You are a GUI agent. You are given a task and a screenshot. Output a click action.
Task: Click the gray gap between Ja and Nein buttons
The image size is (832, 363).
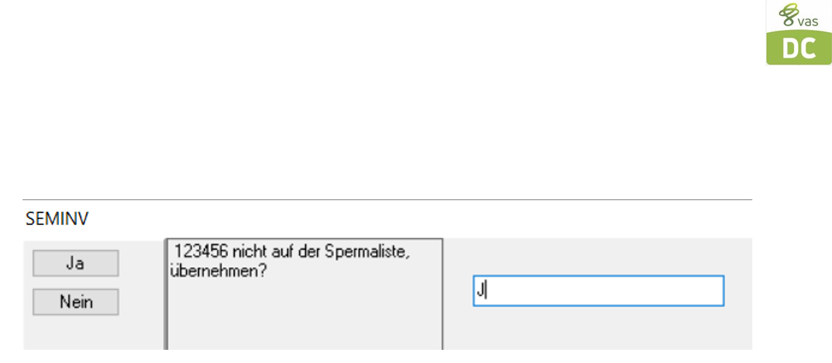pyautogui.click(x=75, y=282)
